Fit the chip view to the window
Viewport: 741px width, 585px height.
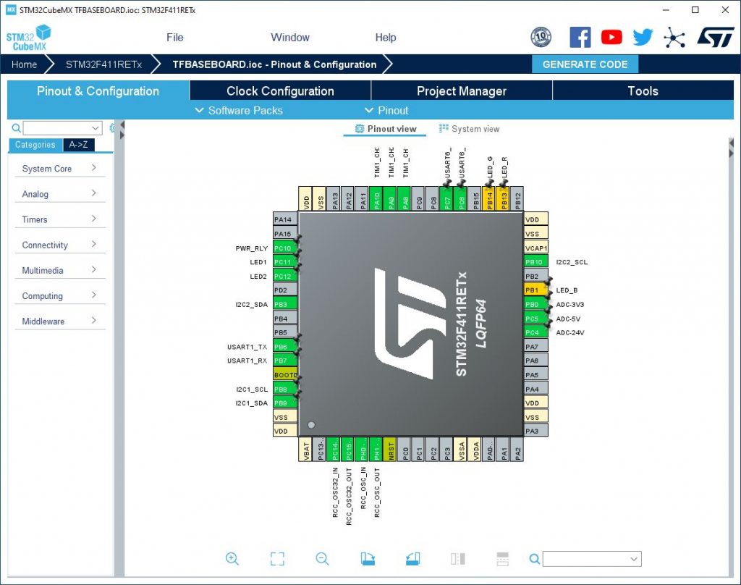coord(277,558)
